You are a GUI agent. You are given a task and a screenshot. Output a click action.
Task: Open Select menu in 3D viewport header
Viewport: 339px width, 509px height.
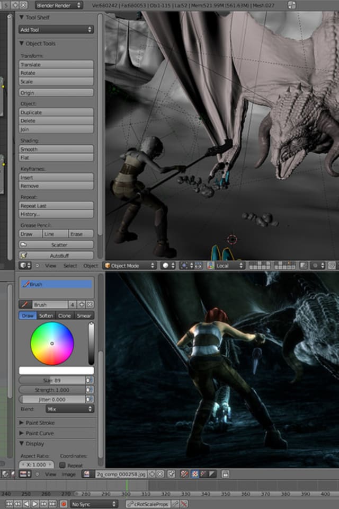pyautogui.click(x=70, y=266)
